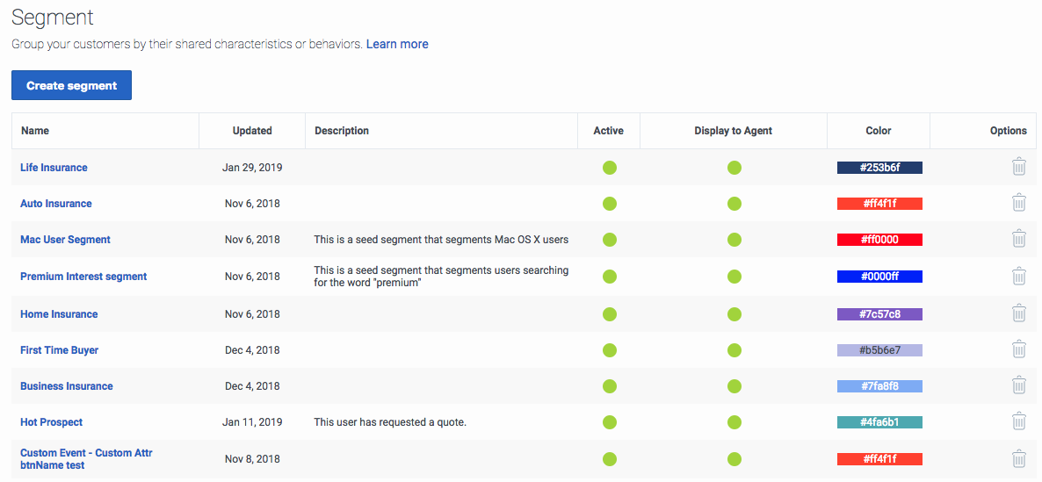Toggle Active status for Premium Interest segment
Viewport: 1042px width, 482px height.
pyautogui.click(x=610, y=277)
